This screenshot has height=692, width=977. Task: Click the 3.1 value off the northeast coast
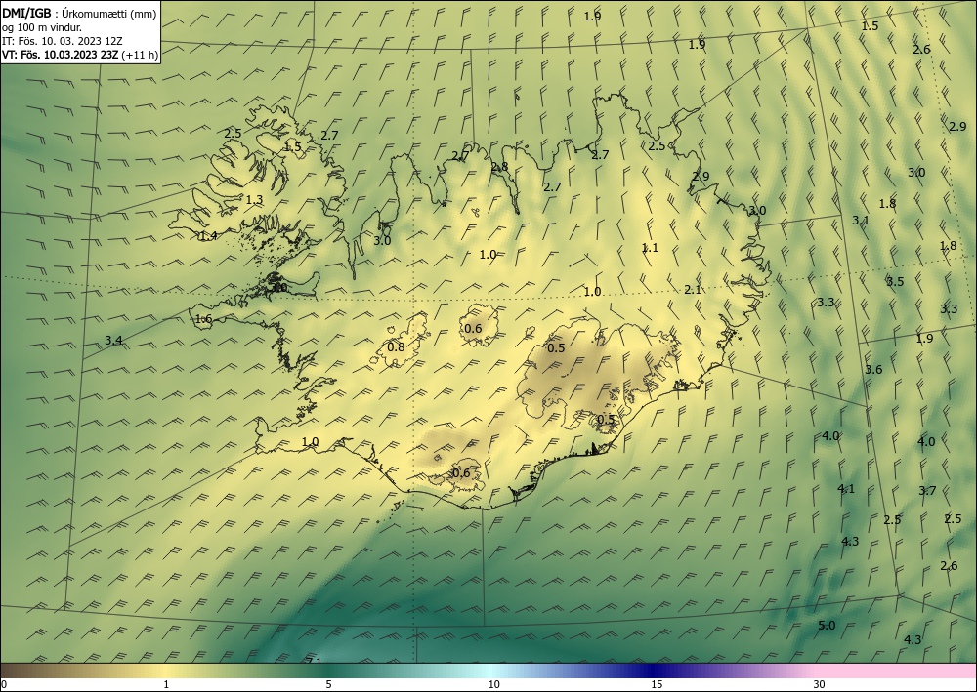(x=861, y=221)
